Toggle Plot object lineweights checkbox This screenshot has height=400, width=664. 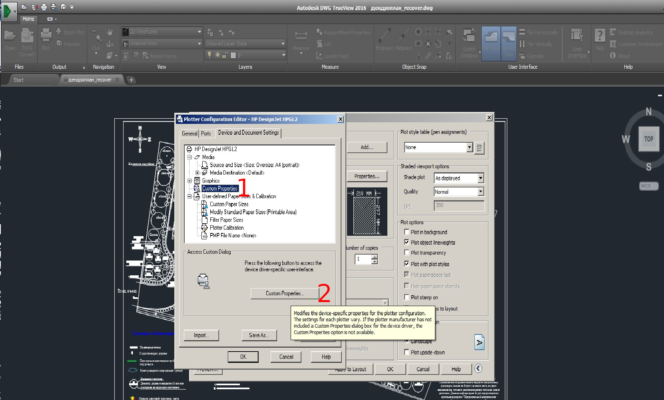coord(407,242)
